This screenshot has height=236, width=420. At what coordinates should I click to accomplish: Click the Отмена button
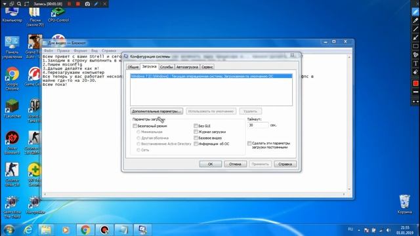pos(235,164)
